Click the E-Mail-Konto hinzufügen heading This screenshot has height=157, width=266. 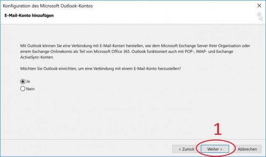pos(29,16)
